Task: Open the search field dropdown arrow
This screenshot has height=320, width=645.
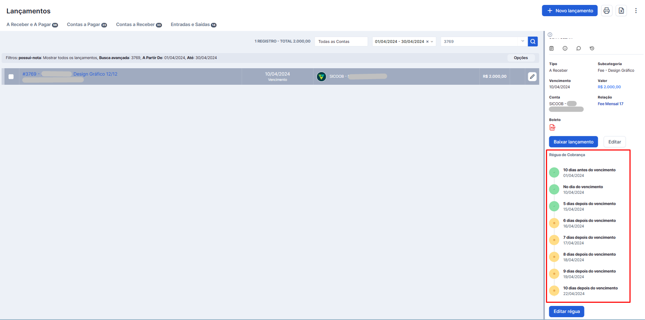Action: tap(523, 41)
